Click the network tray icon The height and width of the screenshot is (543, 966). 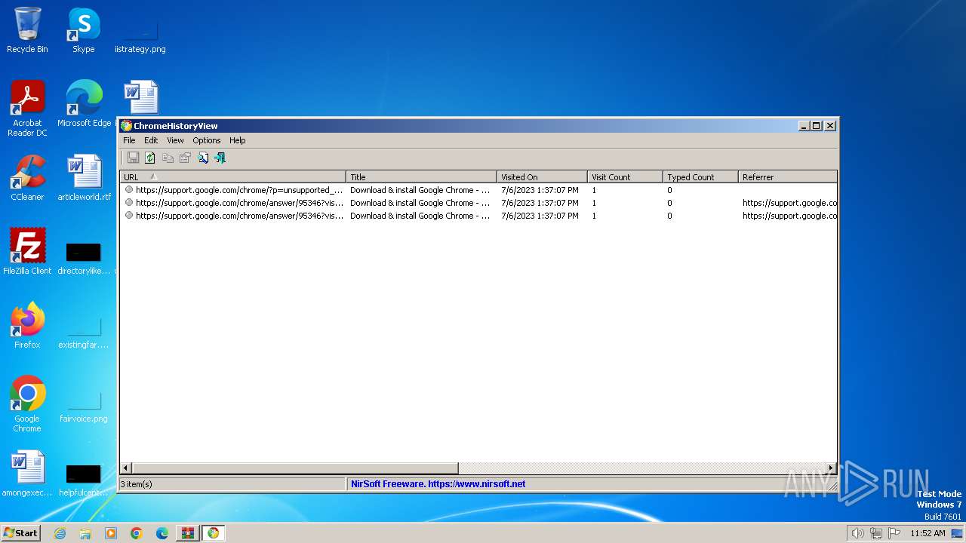(876, 533)
